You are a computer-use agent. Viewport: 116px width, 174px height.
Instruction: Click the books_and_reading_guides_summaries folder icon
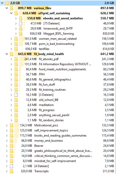click(x=11, y=136)
